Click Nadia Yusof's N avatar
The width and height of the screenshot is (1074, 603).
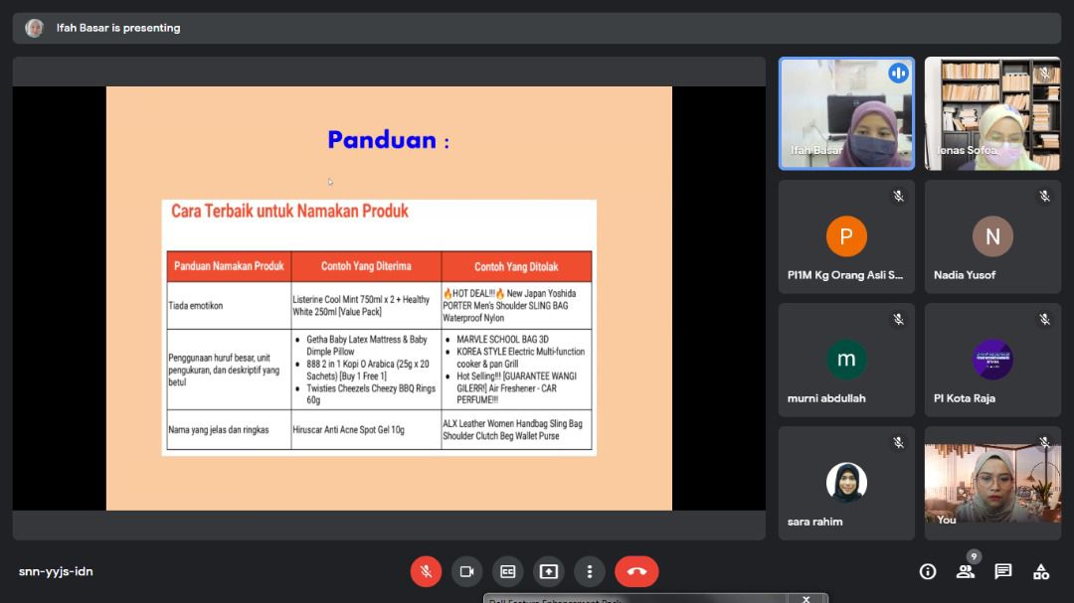(x=992, y=236)
